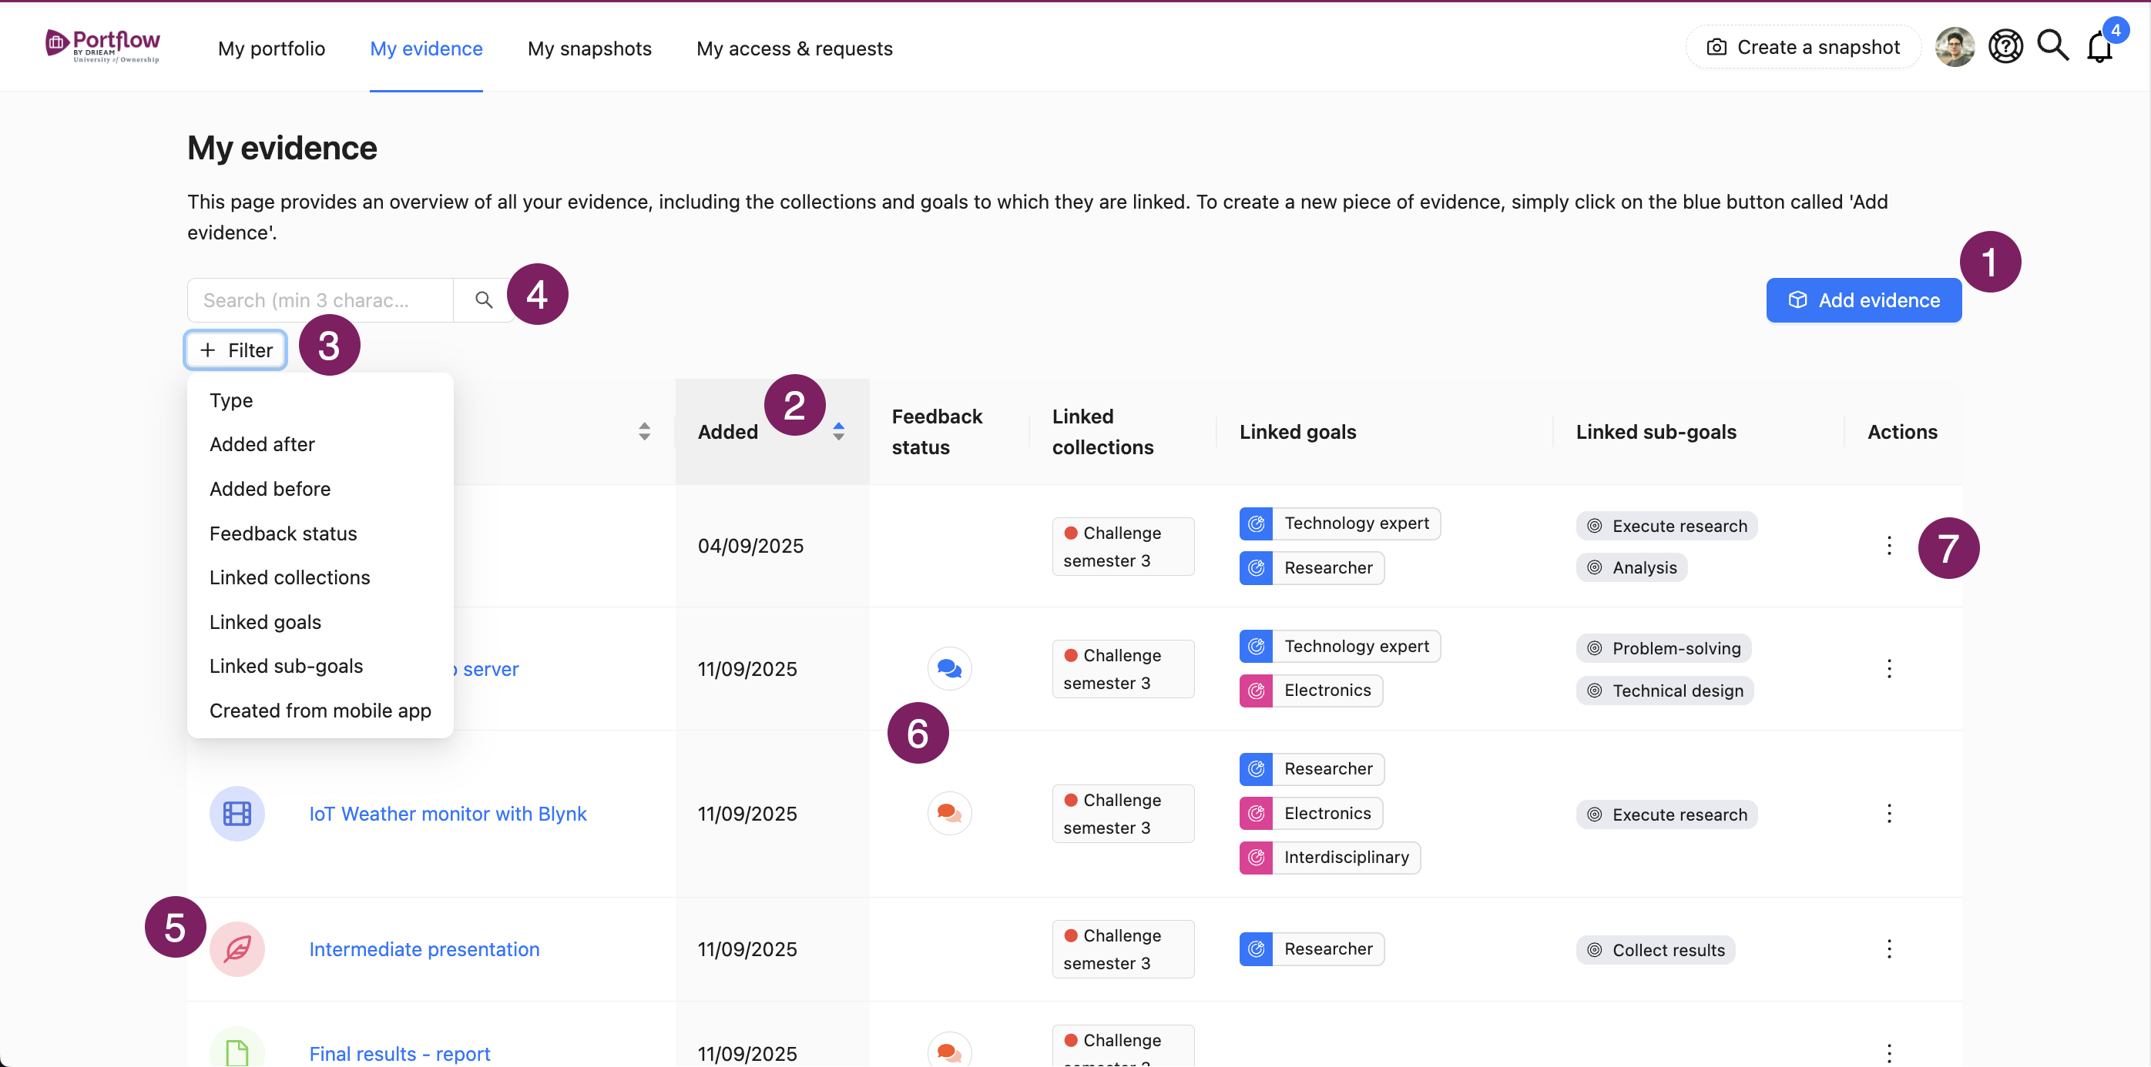Click Electronics goal in server row

1310,690
